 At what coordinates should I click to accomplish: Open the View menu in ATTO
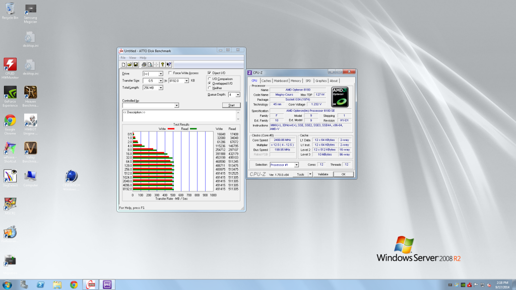point(133,58)
